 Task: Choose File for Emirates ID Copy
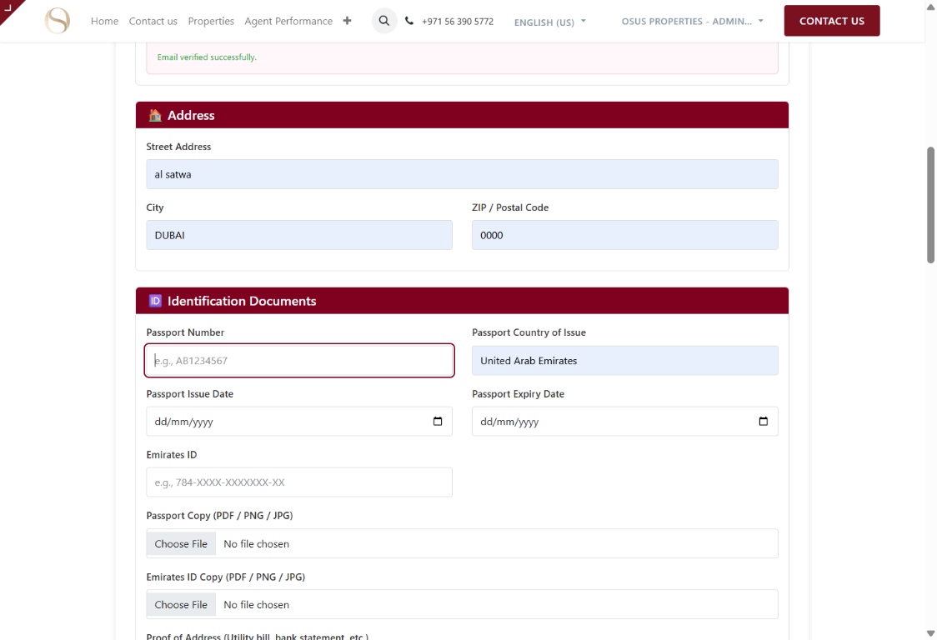click(181, 605)
